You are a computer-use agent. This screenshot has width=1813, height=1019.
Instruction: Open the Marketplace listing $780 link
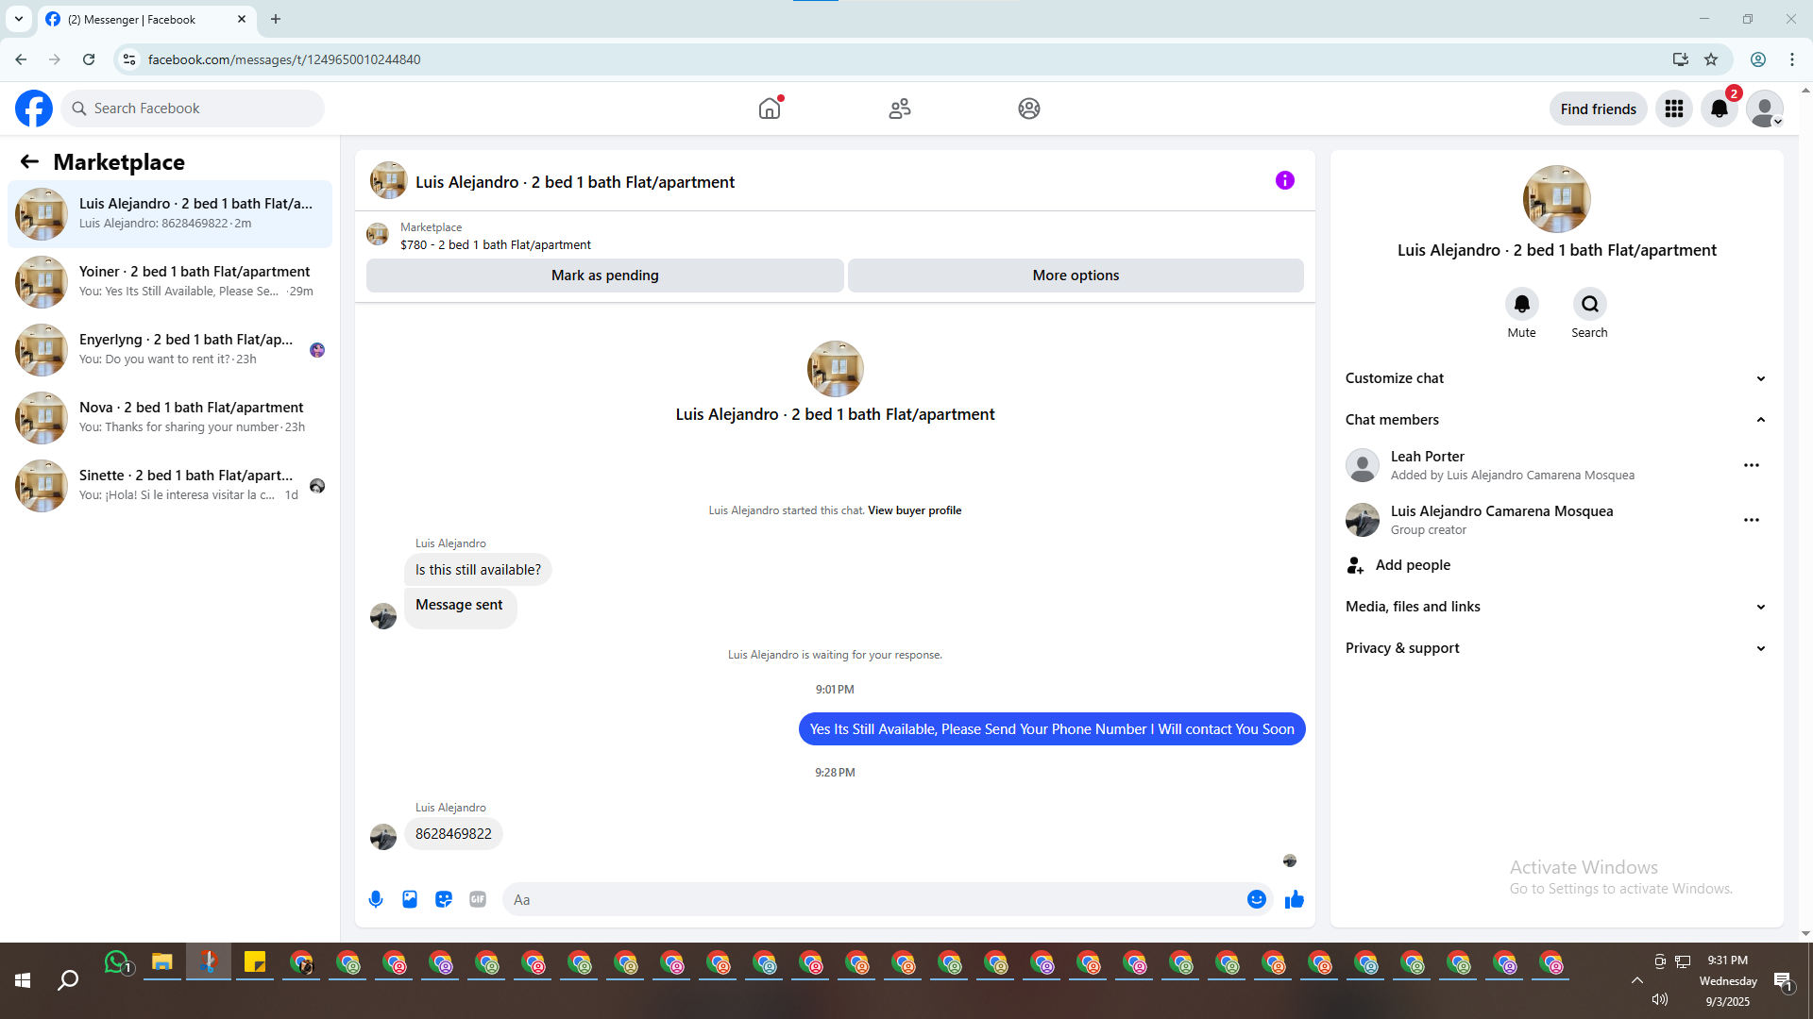point(496,244)
